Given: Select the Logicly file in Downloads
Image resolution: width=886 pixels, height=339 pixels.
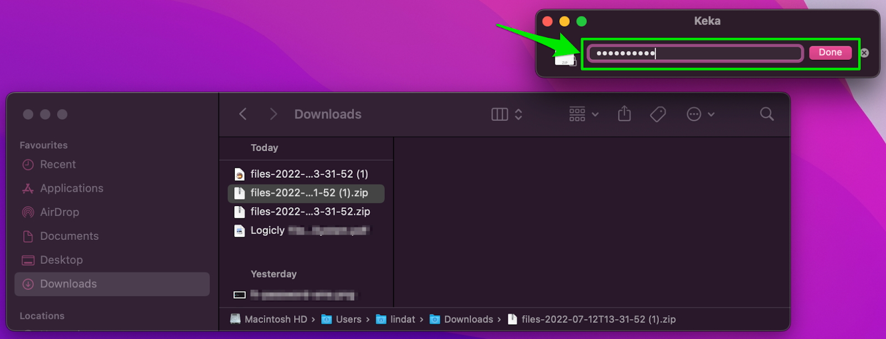Looking at the screenshot, I should pyautogui.click(x=306, y=230).
